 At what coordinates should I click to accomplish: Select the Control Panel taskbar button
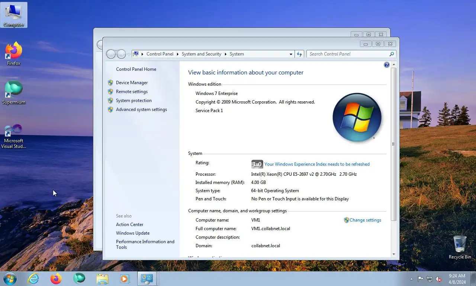point(147,279)
